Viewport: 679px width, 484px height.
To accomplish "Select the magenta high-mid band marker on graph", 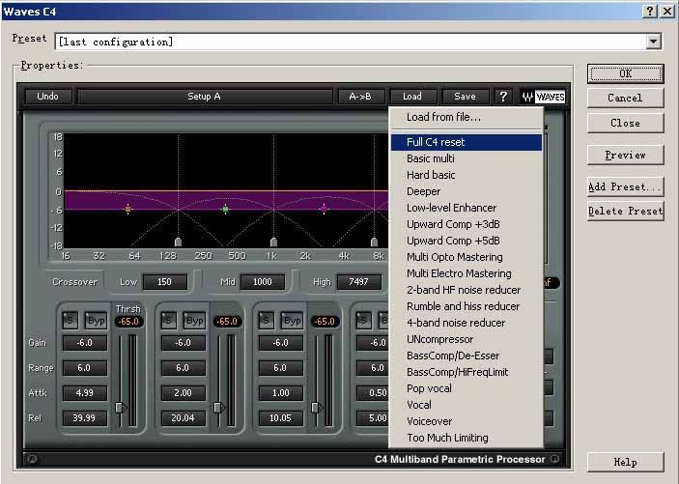I will click(324, 209).
